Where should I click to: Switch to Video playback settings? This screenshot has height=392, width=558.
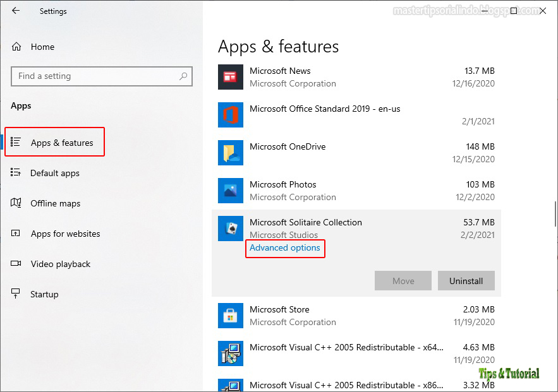61,264
